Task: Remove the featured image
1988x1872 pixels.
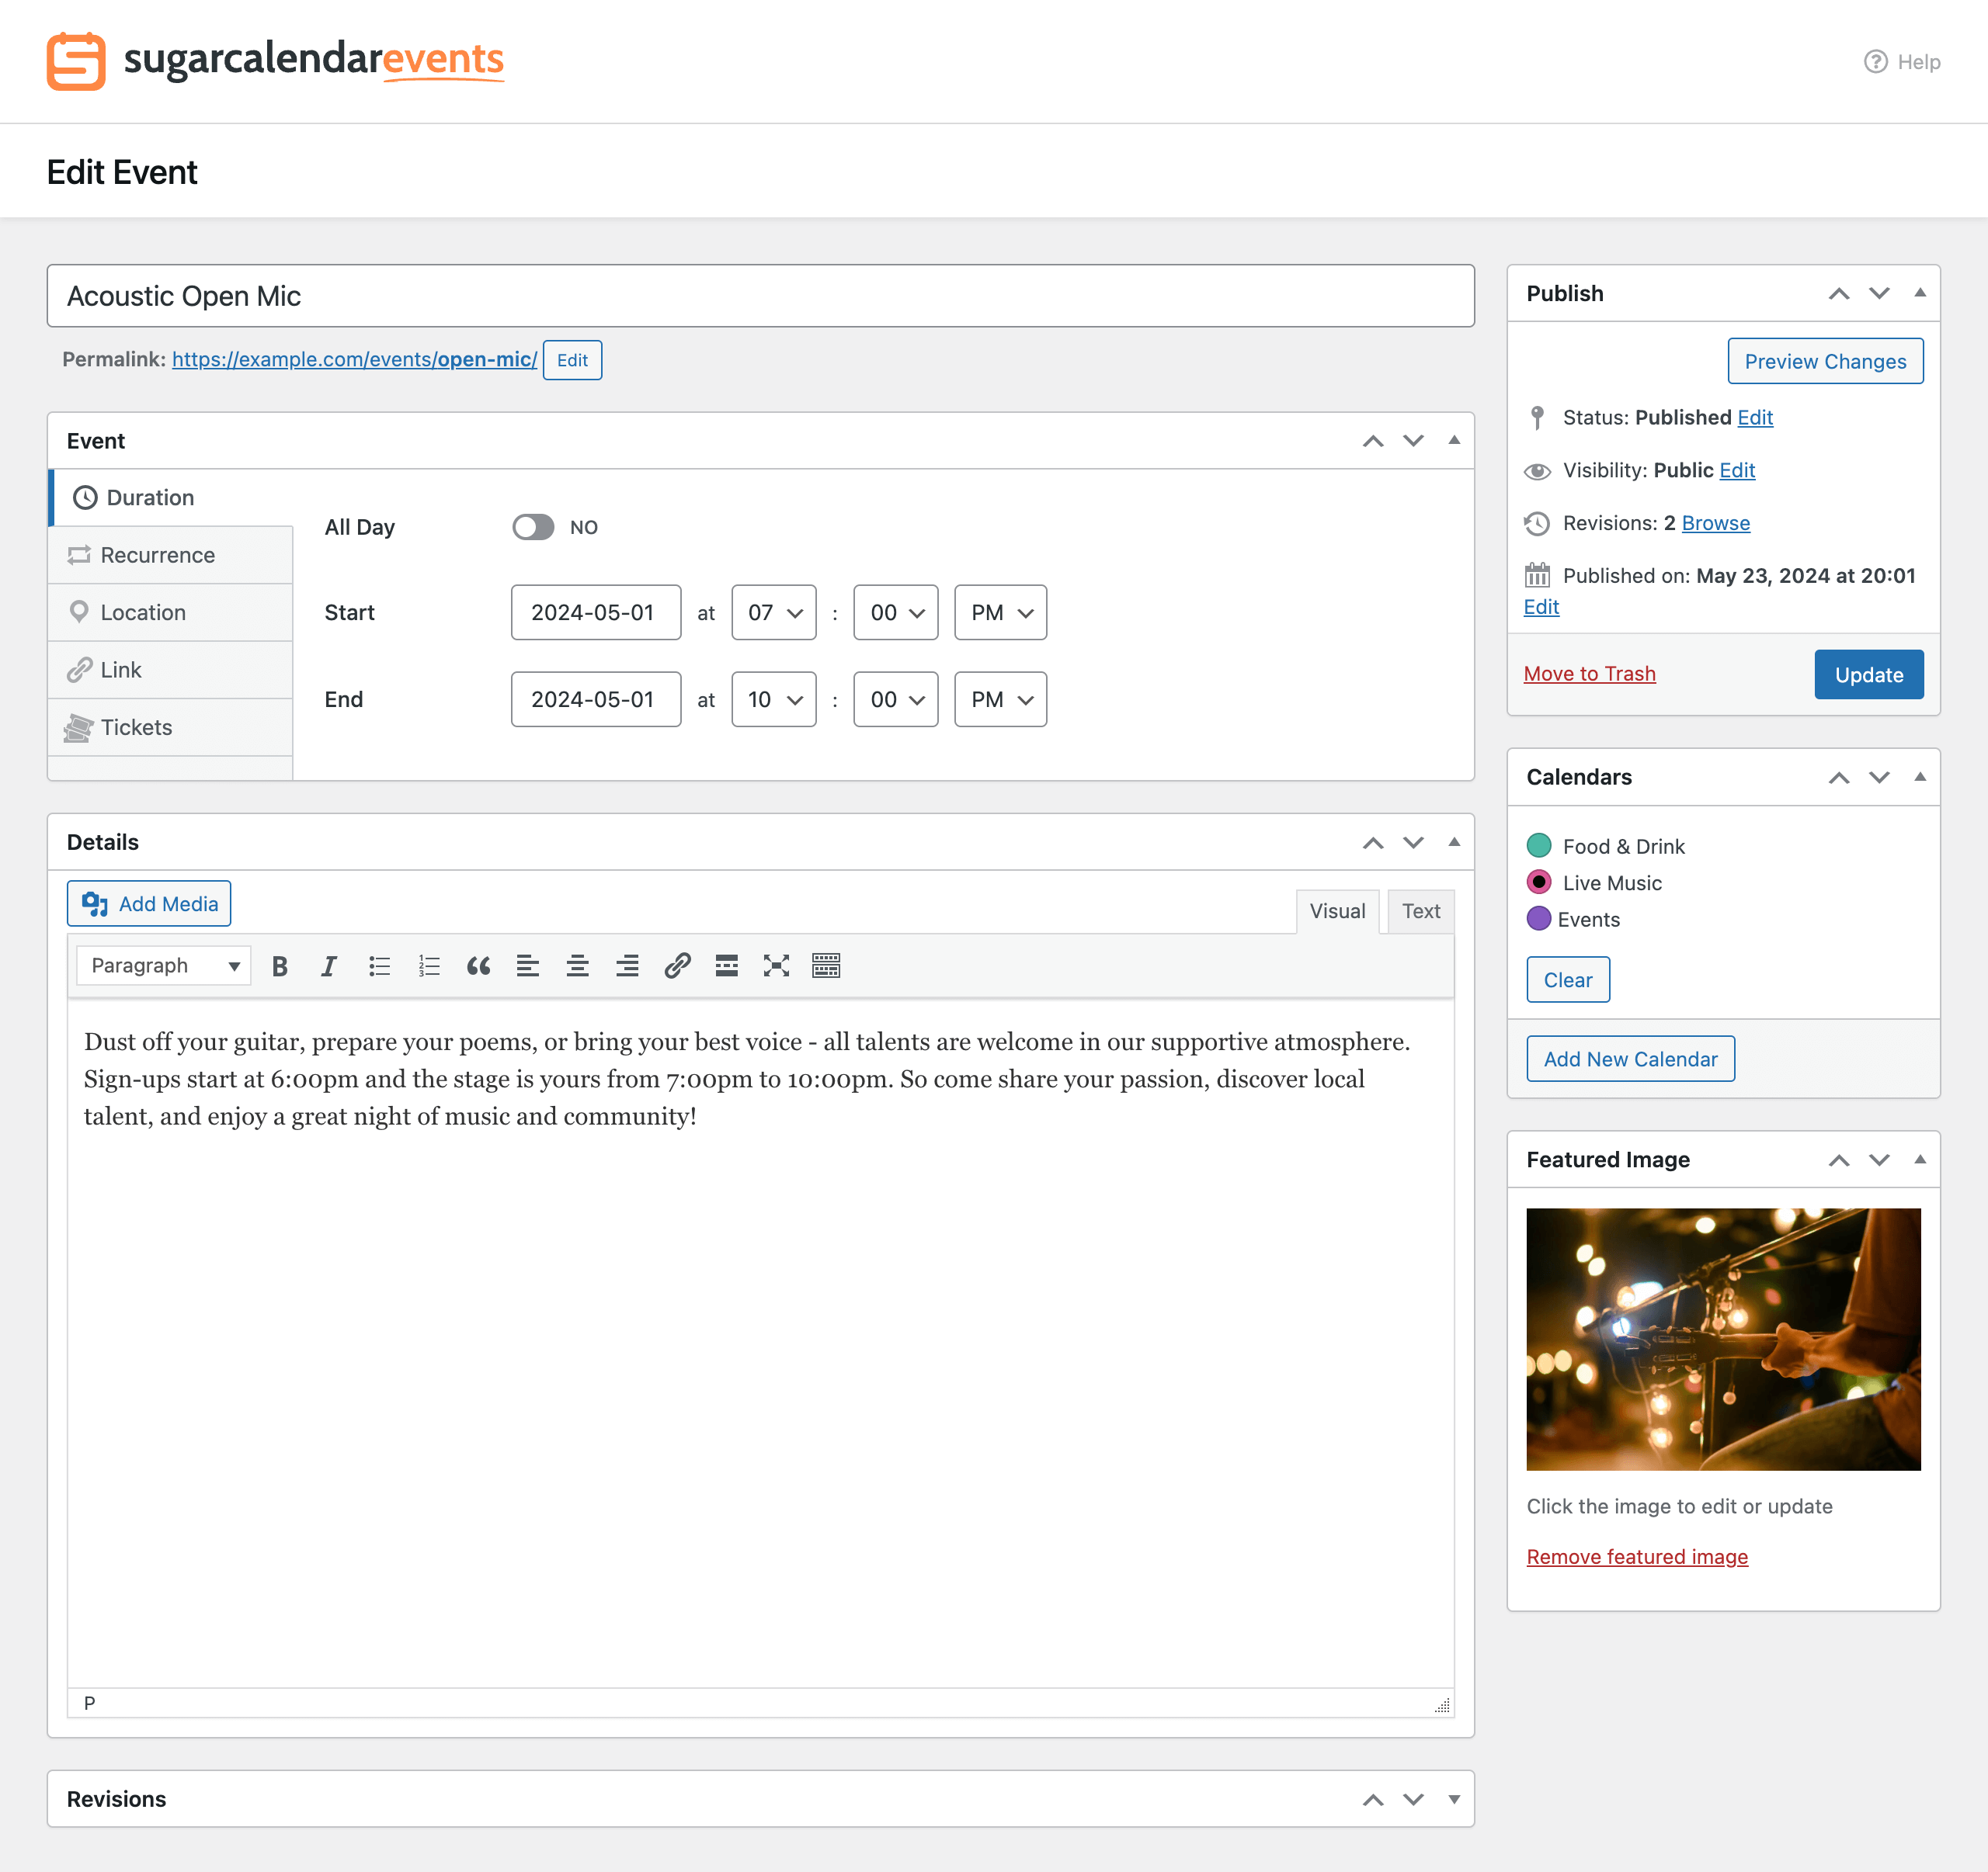Action: click(x=1637, y=1557)
